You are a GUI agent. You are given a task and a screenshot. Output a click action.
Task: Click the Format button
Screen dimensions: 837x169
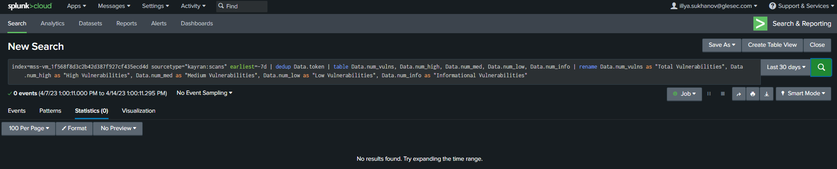point(74,128)
